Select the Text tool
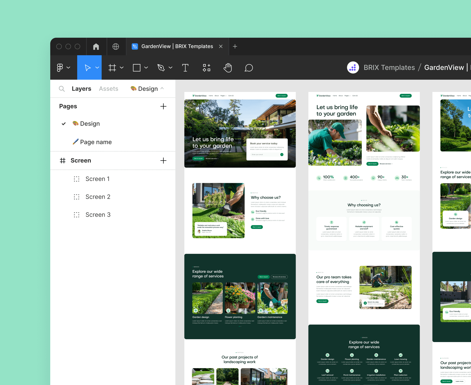Viewport: 471px width, 385px height. click(x=185, y=68)
